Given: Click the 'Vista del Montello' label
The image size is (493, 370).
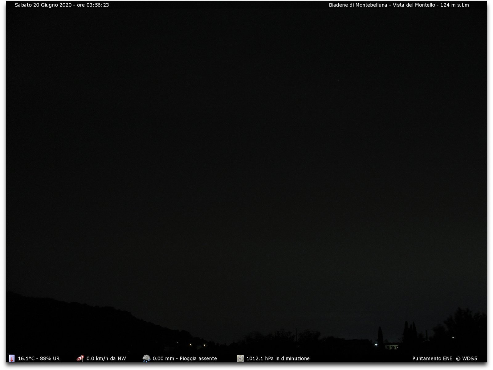Looking at the screenshot, I should coord(414,5).
